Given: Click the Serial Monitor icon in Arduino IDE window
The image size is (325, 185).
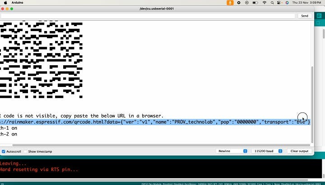Looking at the screenshot, I should [x=319, y=16].
